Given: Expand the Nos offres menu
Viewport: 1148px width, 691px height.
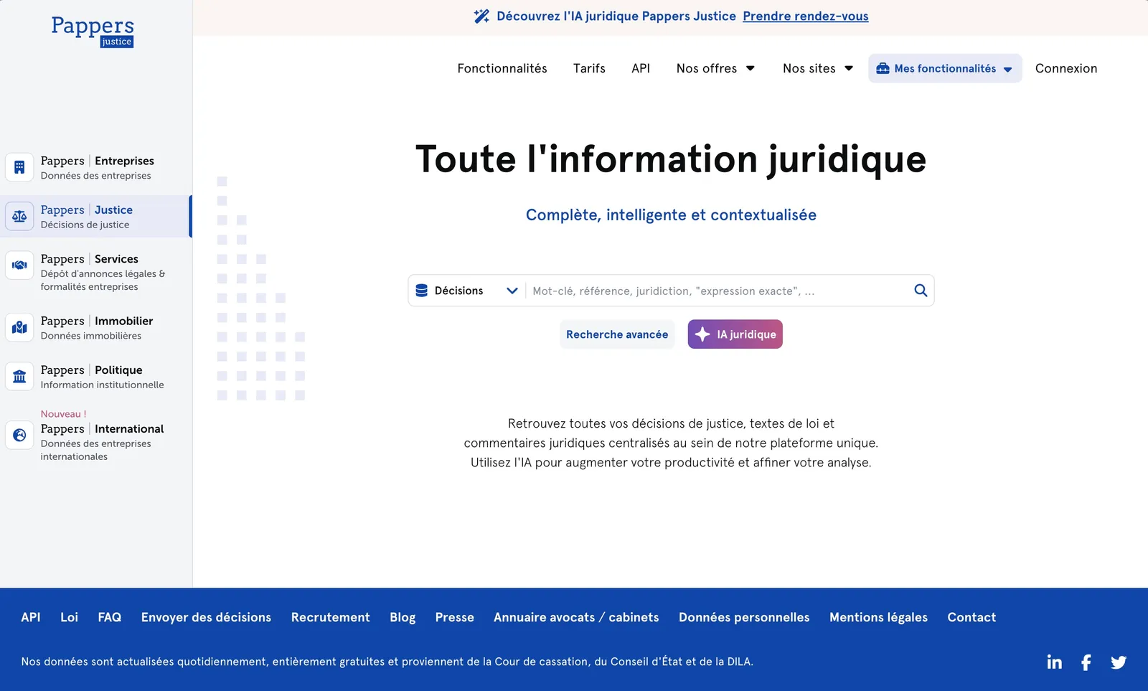Looking at the screenshot, I should [715, 68].
